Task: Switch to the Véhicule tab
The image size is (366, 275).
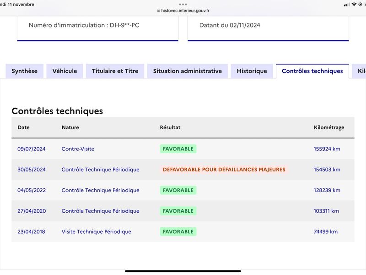Action: pos(65,71)
